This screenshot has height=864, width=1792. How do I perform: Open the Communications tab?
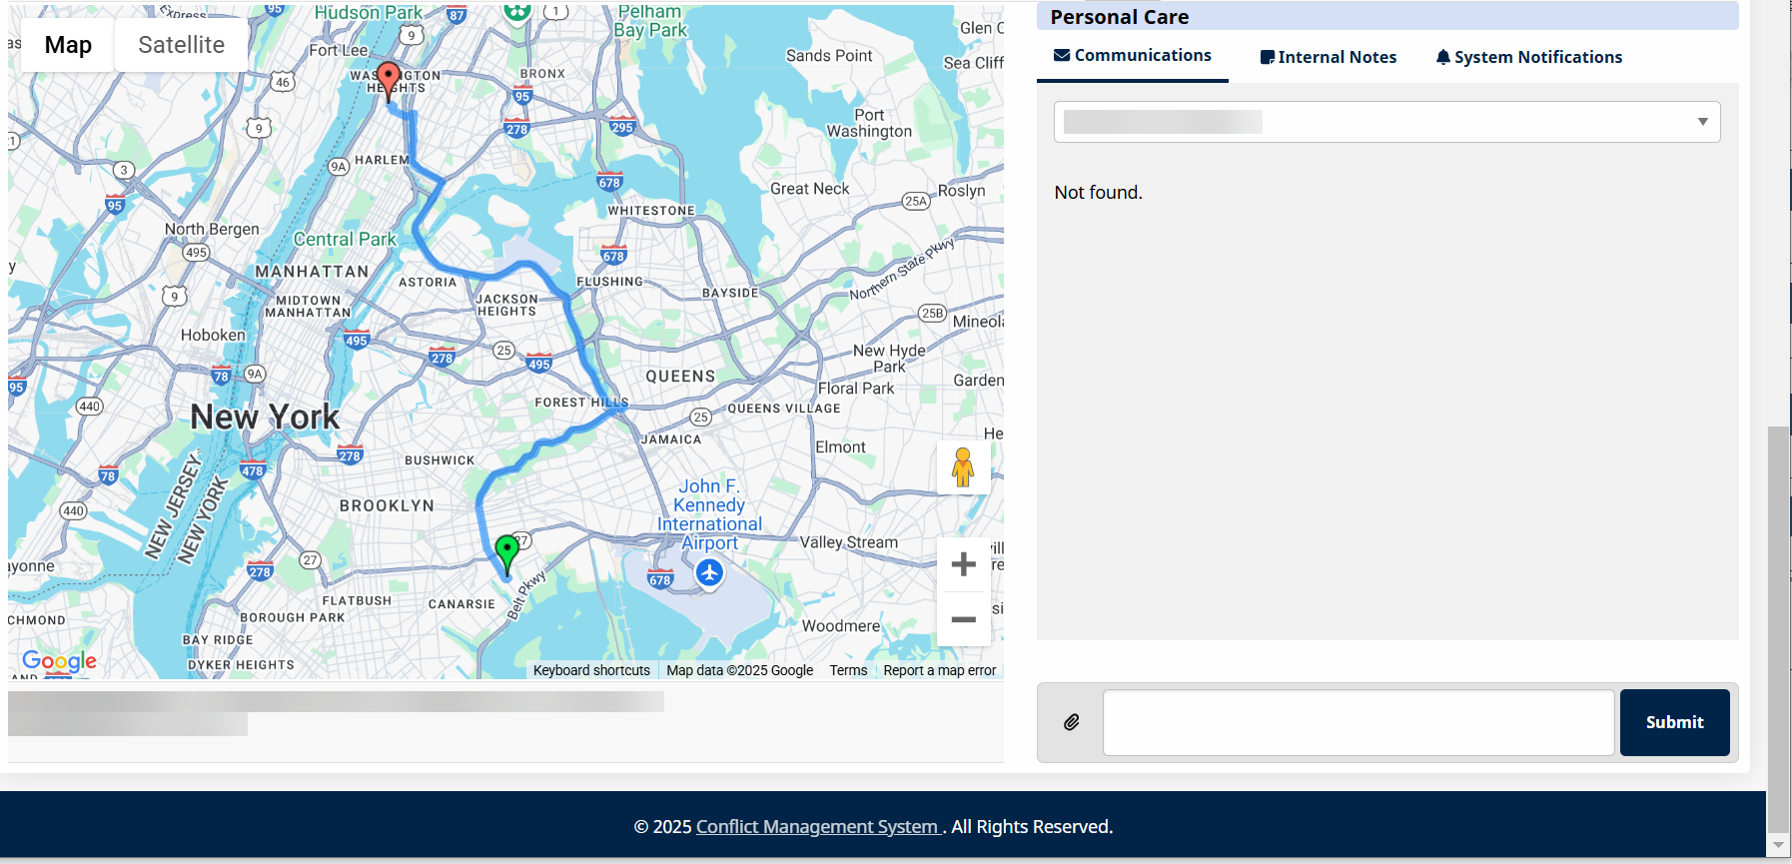pyautogui.click(x=1133, y=56)
